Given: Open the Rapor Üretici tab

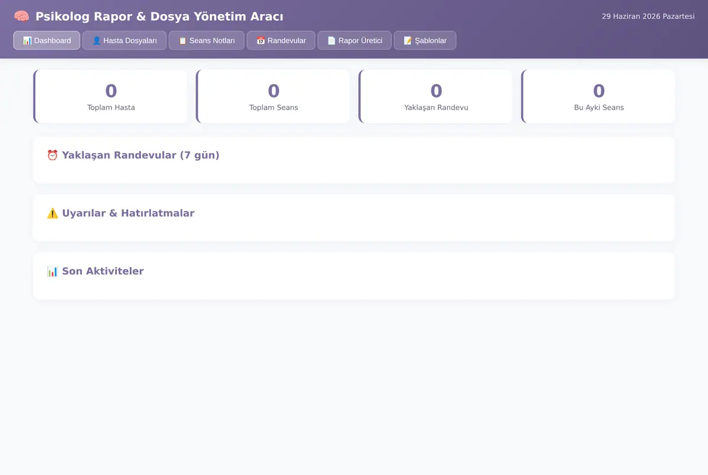Looking at the screenshot, I should click(355, 41).
